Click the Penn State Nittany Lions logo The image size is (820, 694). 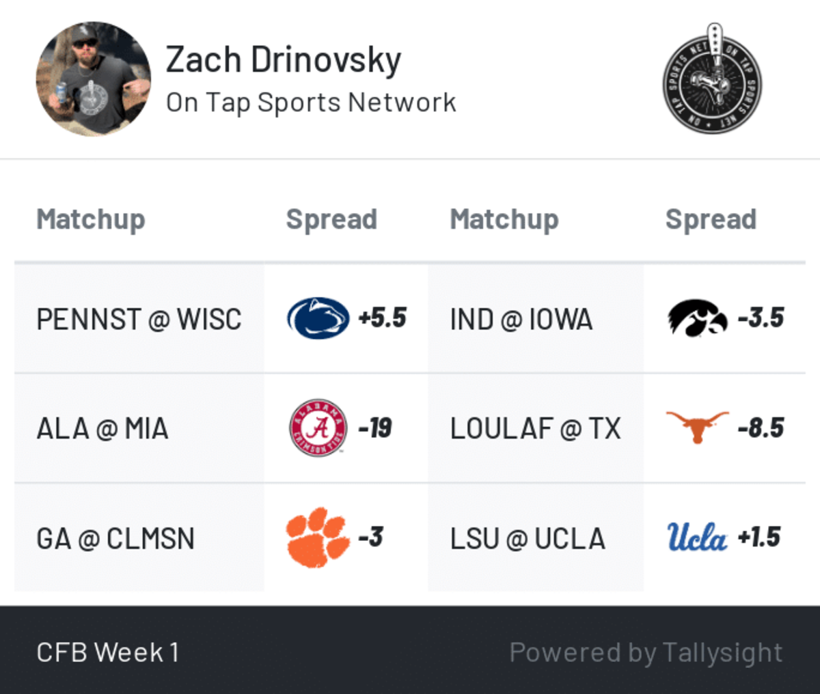(318, 318)
